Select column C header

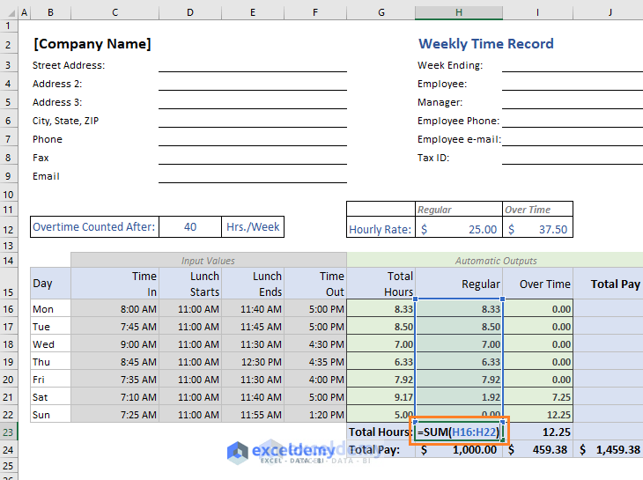pyautogui.click(x=115, y=12)
